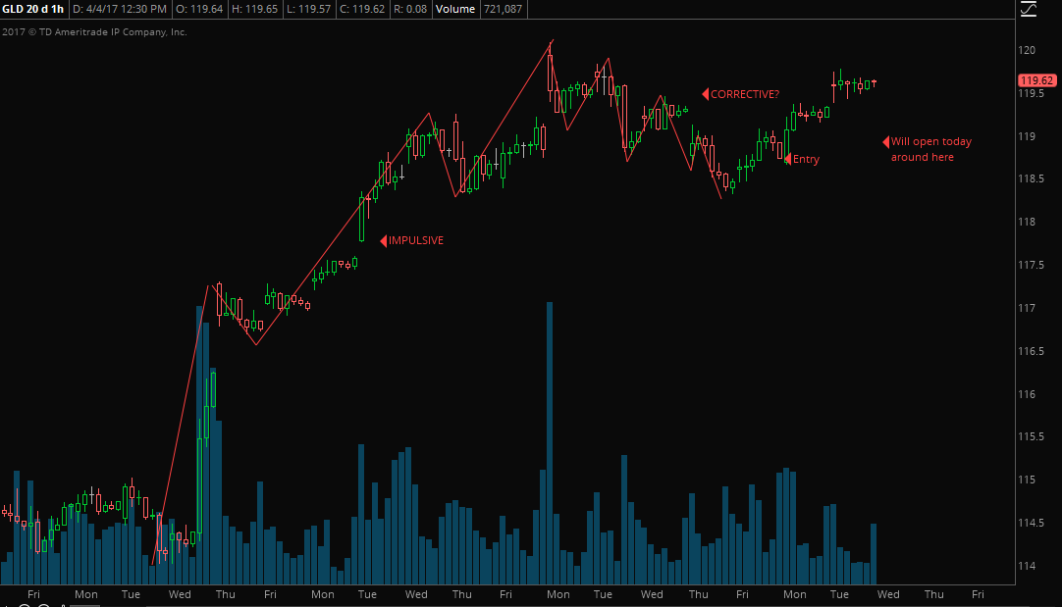Click the 118 price axis label
The height and width of the screenshot is (607, 1062).
[1027, 222]
